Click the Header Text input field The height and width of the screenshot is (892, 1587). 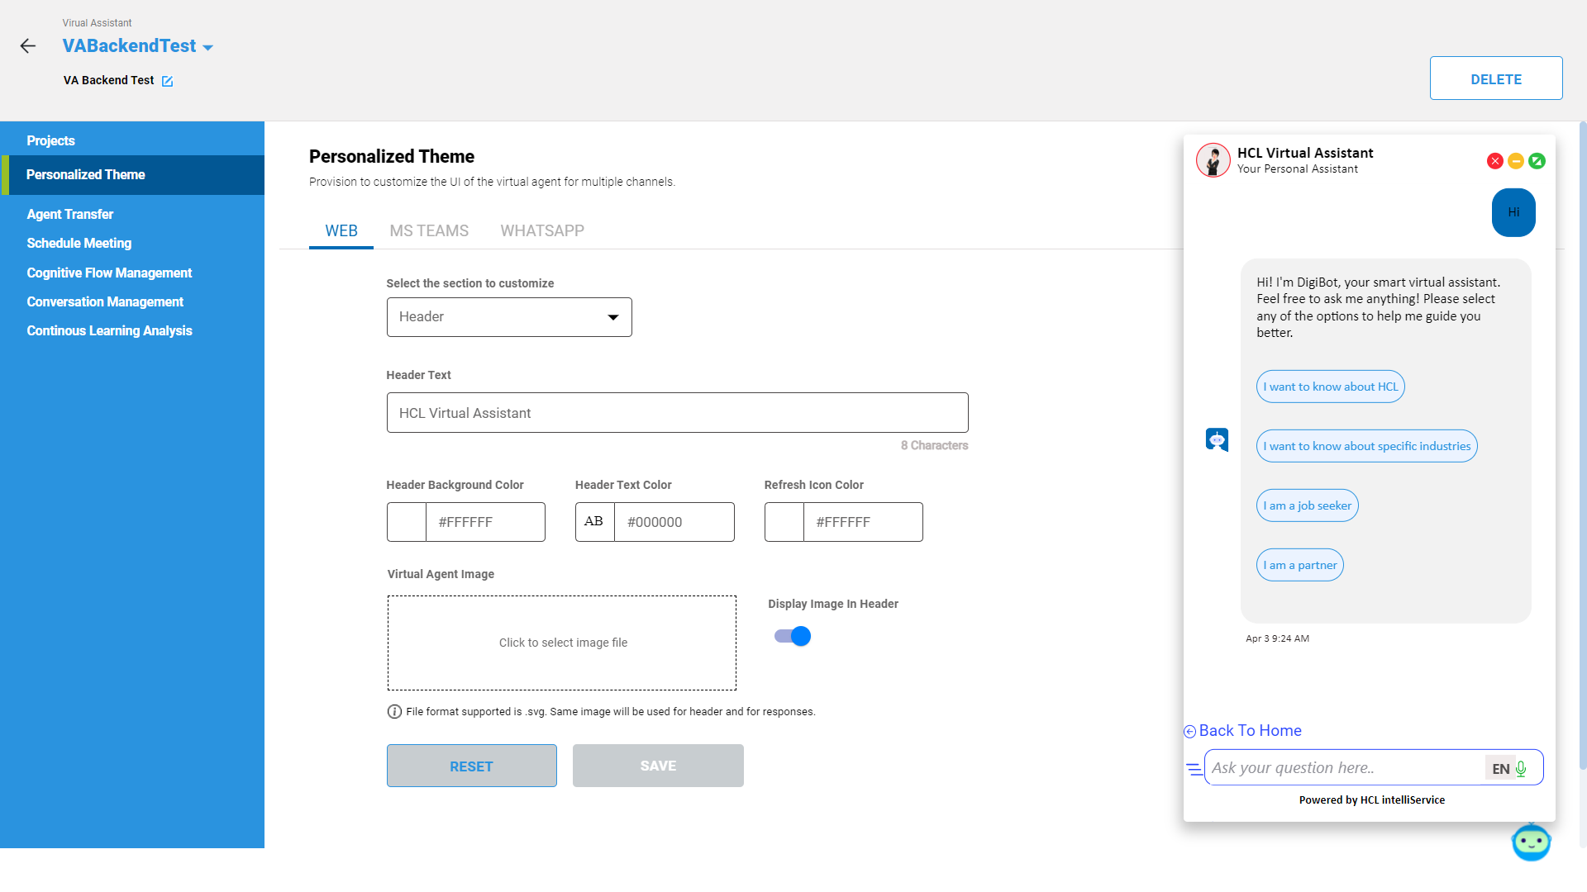677,413
